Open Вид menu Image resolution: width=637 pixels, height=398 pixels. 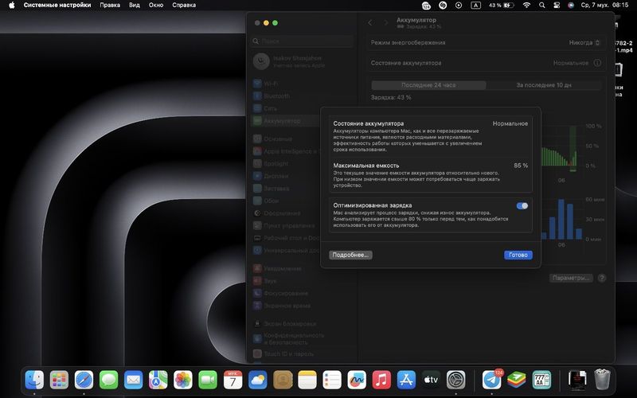pos(135,6)
